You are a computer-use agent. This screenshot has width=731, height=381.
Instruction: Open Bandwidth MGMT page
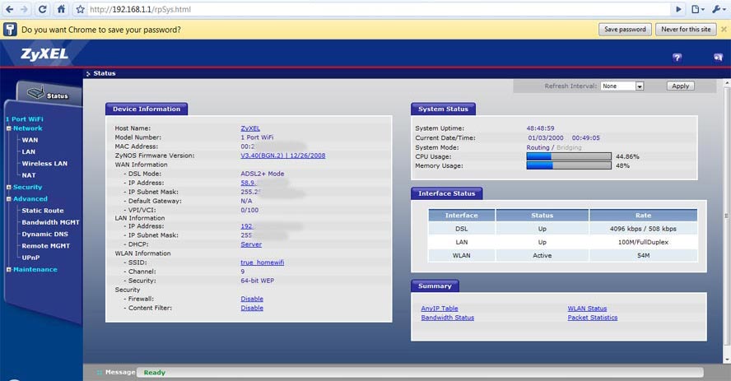pyautogui.click(x=50, y=223)
